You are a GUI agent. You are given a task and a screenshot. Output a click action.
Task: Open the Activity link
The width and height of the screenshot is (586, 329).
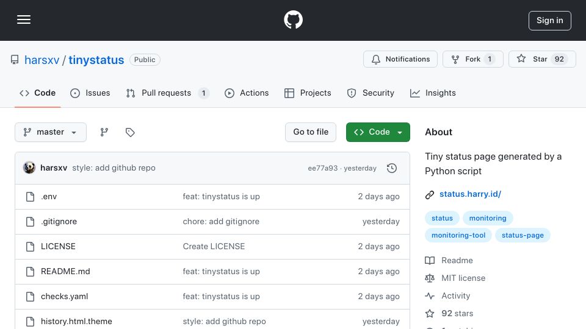447,296
